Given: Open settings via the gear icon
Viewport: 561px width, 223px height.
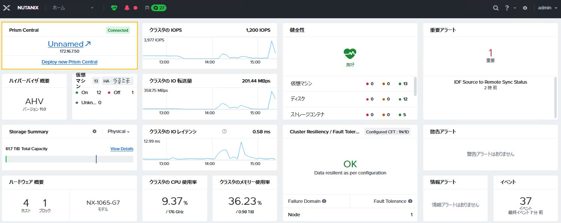Looking at the screenshot, I should click(525, 7).
